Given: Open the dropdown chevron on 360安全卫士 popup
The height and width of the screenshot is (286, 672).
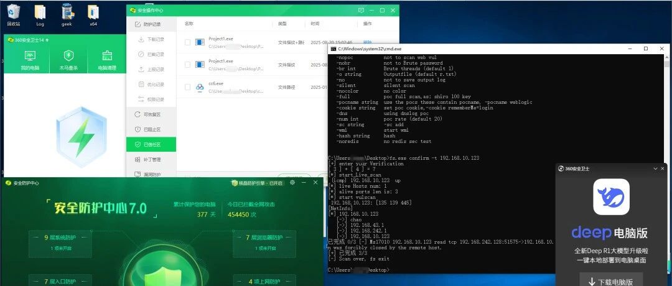Looking at the screenshot, I should pos(655,168).
